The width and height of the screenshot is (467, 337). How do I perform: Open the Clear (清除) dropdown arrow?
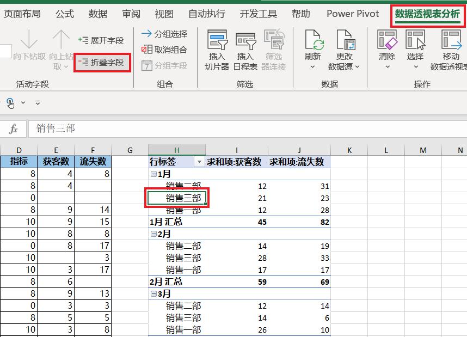click(x=388, y=67)
